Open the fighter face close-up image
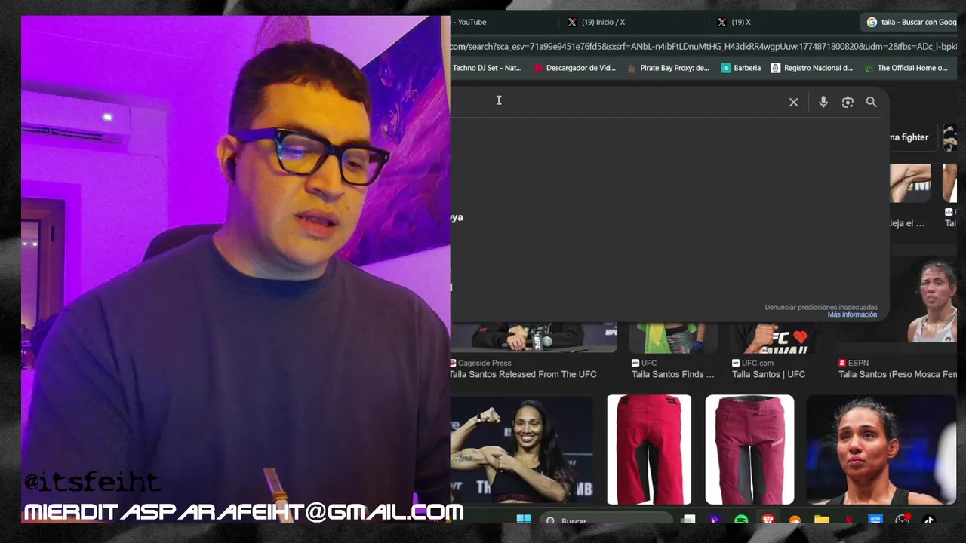 (x=881, y=449)
